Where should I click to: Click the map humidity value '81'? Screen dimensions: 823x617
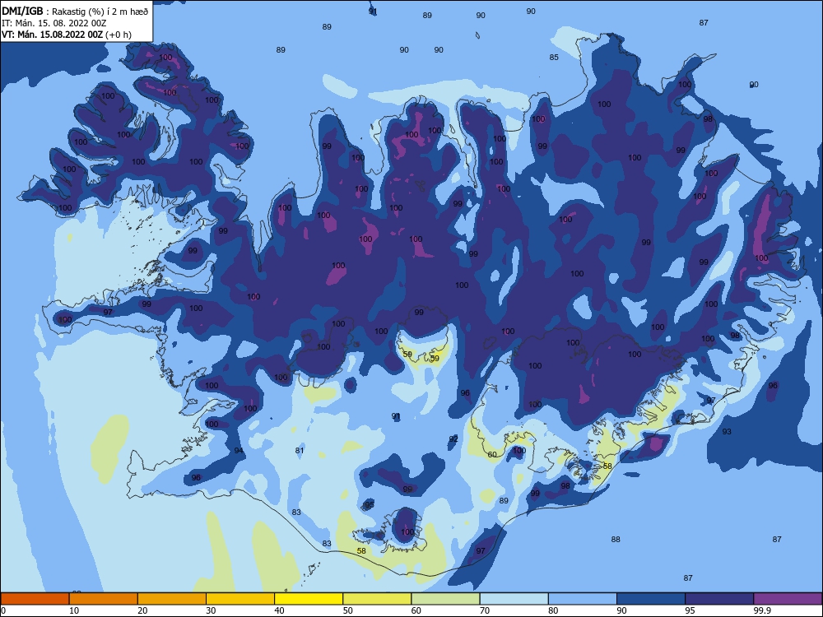[x=300, y=451]
